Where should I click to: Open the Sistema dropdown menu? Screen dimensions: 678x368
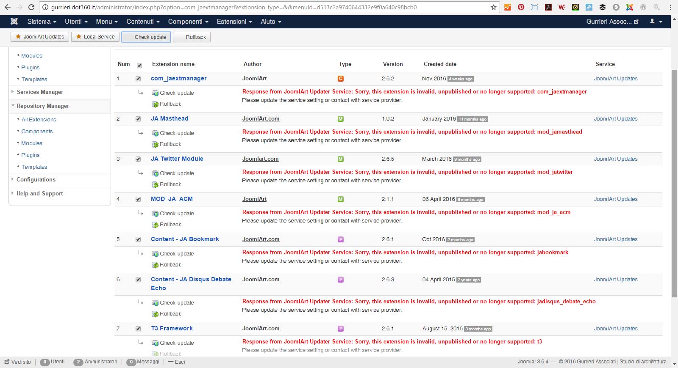click(42, 22)
